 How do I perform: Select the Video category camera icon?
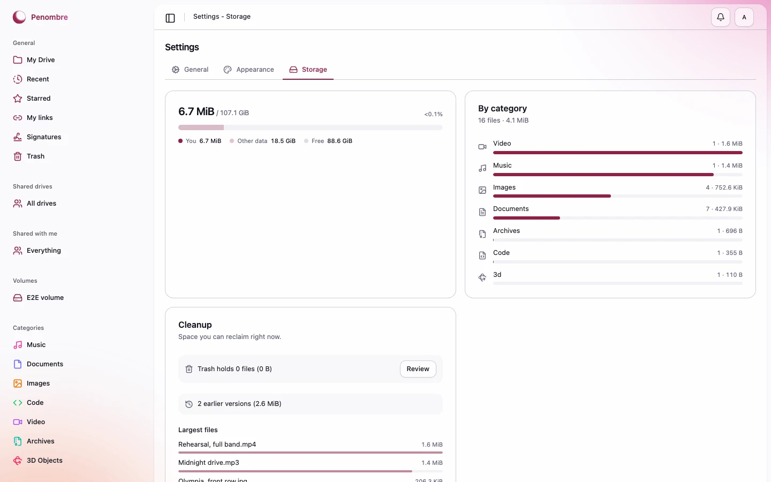tap(18, 422)
